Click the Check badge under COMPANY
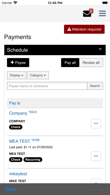This screenshot has width=110, height=195. 16,127
